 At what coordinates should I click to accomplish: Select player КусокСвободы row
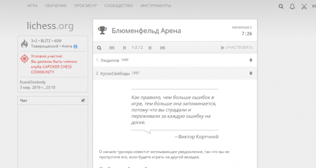[x=175, y=73]
